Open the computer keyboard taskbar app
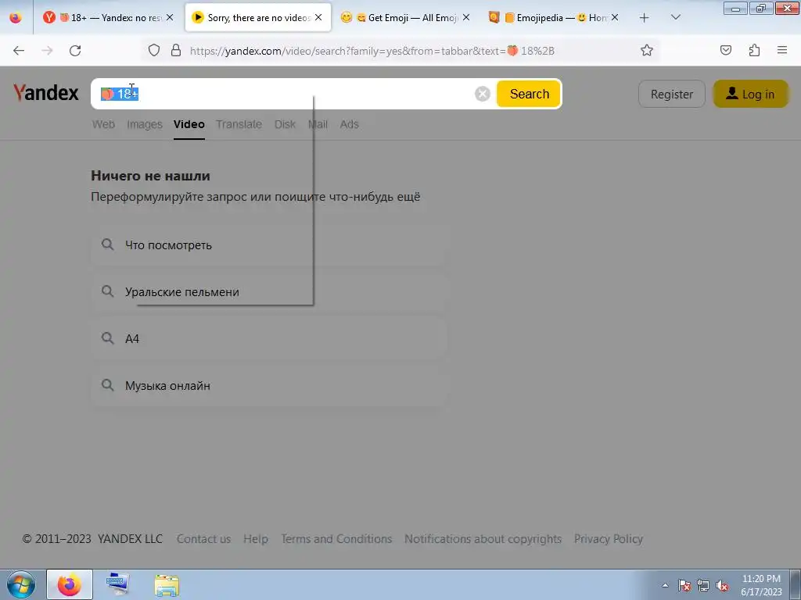 coord(118,584)
